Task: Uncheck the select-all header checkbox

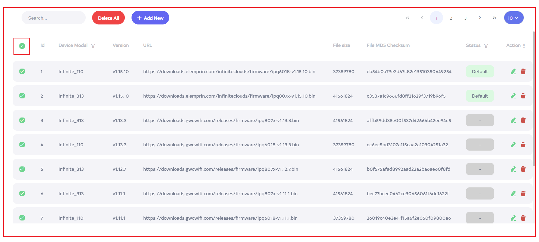Action: pos(22,46)
